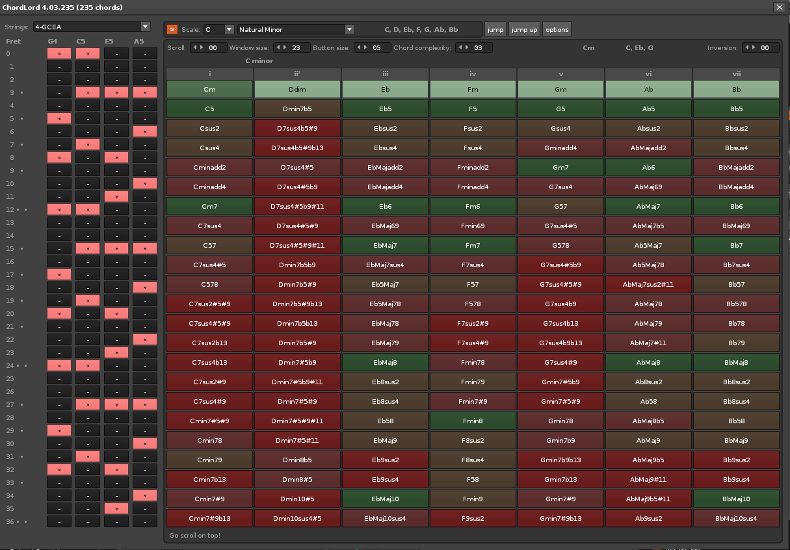
Task: Toggle fret 7 on the C5 string
Action: (x=88, y=144)
